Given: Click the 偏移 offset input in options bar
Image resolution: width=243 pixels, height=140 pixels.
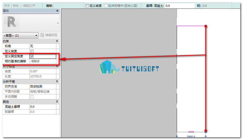Looking at the screenshot, I should point(69,6).
